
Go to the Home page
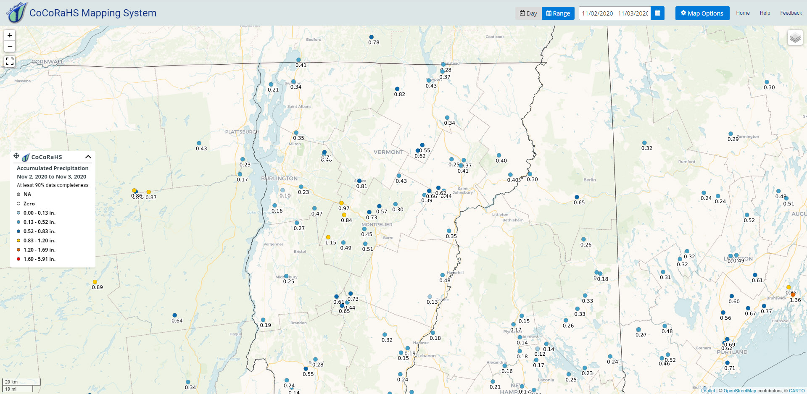[743, 13]
